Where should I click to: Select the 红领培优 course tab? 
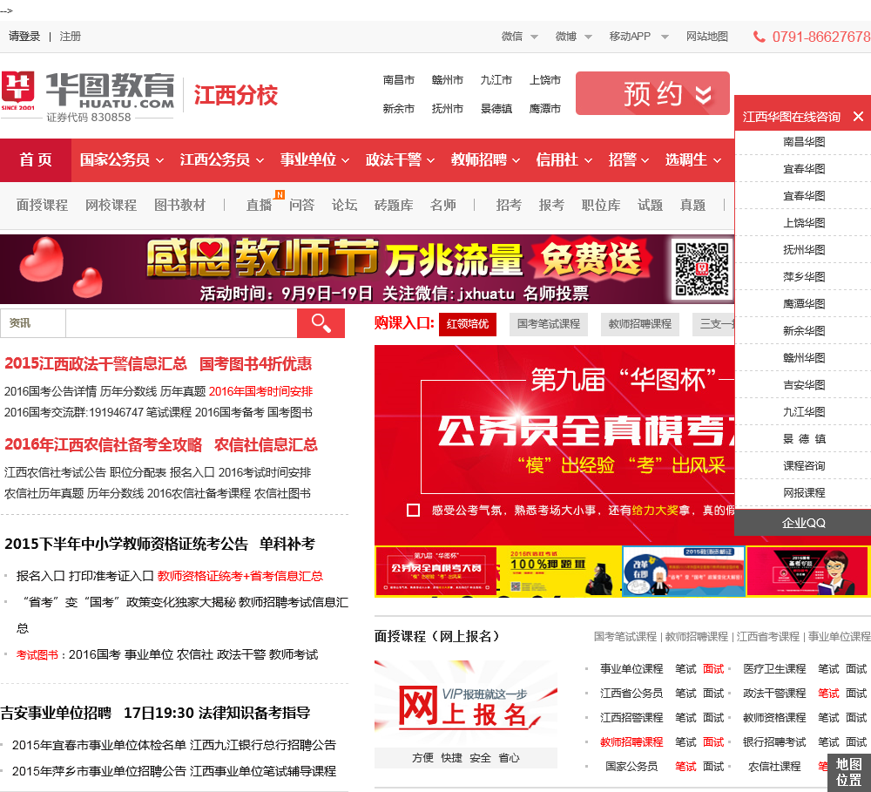click(x=468, y=324)
